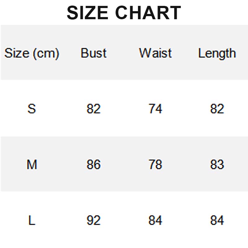This screenshot has height=248, width=248.
Task: Select length value 82 for size S
Action: tap(217, 109)
